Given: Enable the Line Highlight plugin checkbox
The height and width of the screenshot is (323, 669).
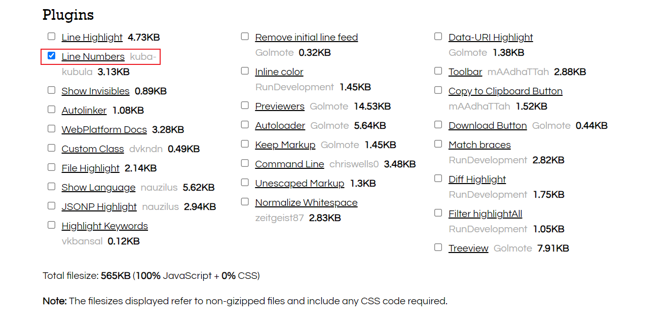Looking at the screenshot, I should coord(51,37).
